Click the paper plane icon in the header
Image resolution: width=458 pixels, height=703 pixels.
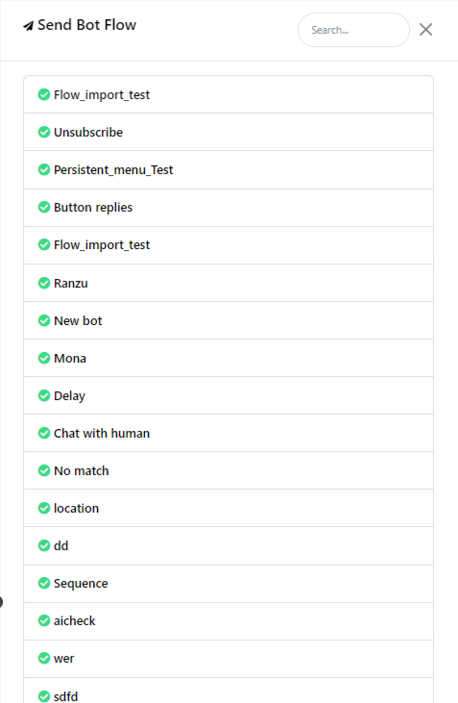tap(28, 26)
